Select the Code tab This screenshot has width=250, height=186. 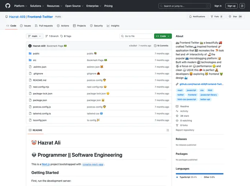(11, 26)
